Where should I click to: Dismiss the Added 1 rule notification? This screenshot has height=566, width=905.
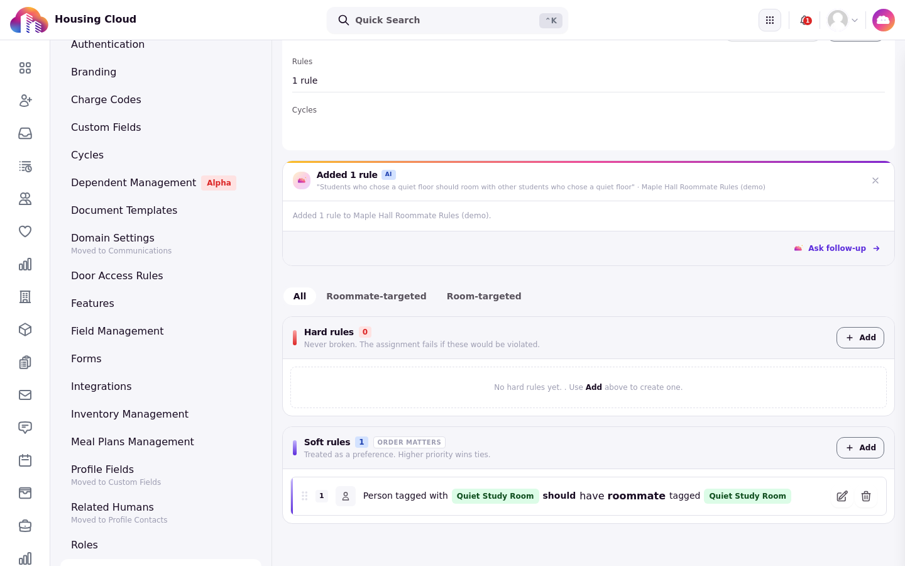(x=875, y=180)
